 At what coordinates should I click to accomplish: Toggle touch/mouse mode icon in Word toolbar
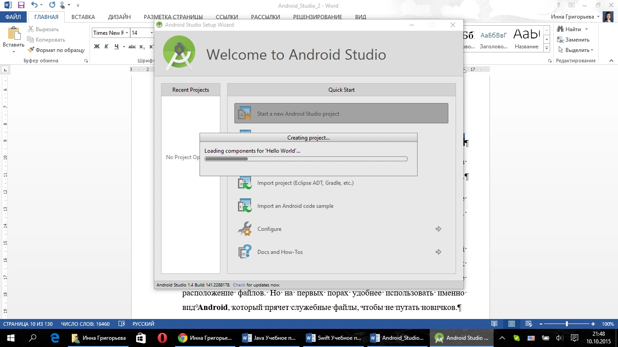63,5
